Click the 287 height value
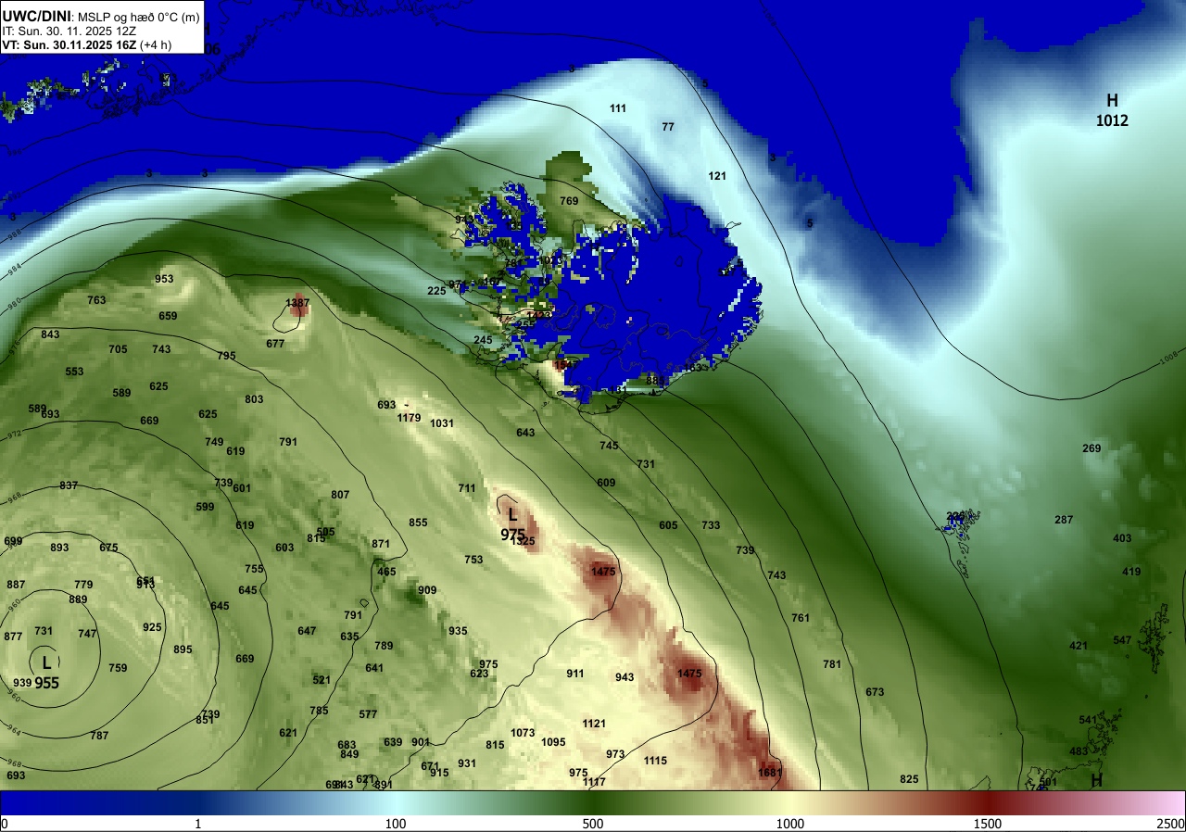Viewport: 1186px width, 832px height. [1064, 520]
